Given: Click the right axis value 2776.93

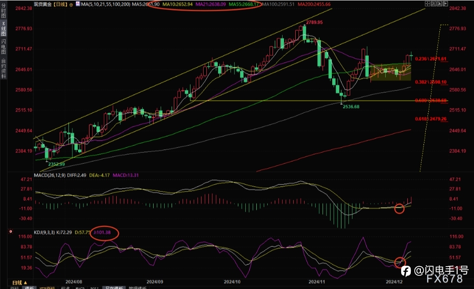Looking at the screenshot, I should 457,29.
